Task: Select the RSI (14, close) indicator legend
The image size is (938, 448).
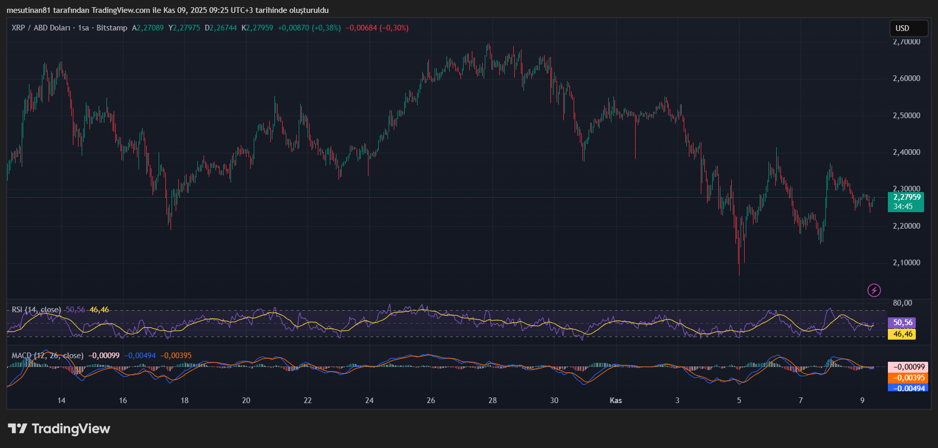Action: (x=36, y=310)
